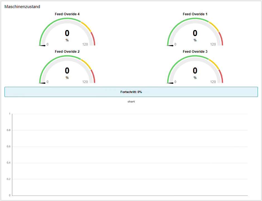Click yellow zone of Feed Overide 2 gauge
262x201 pixels.
(86, 64)
